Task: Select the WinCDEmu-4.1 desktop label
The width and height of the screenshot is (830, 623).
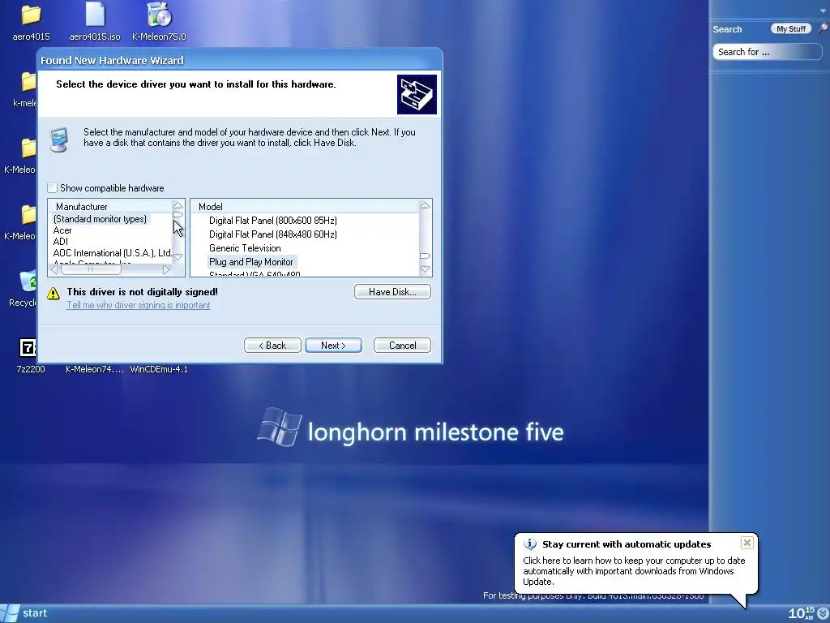Action: click(159, 369)
